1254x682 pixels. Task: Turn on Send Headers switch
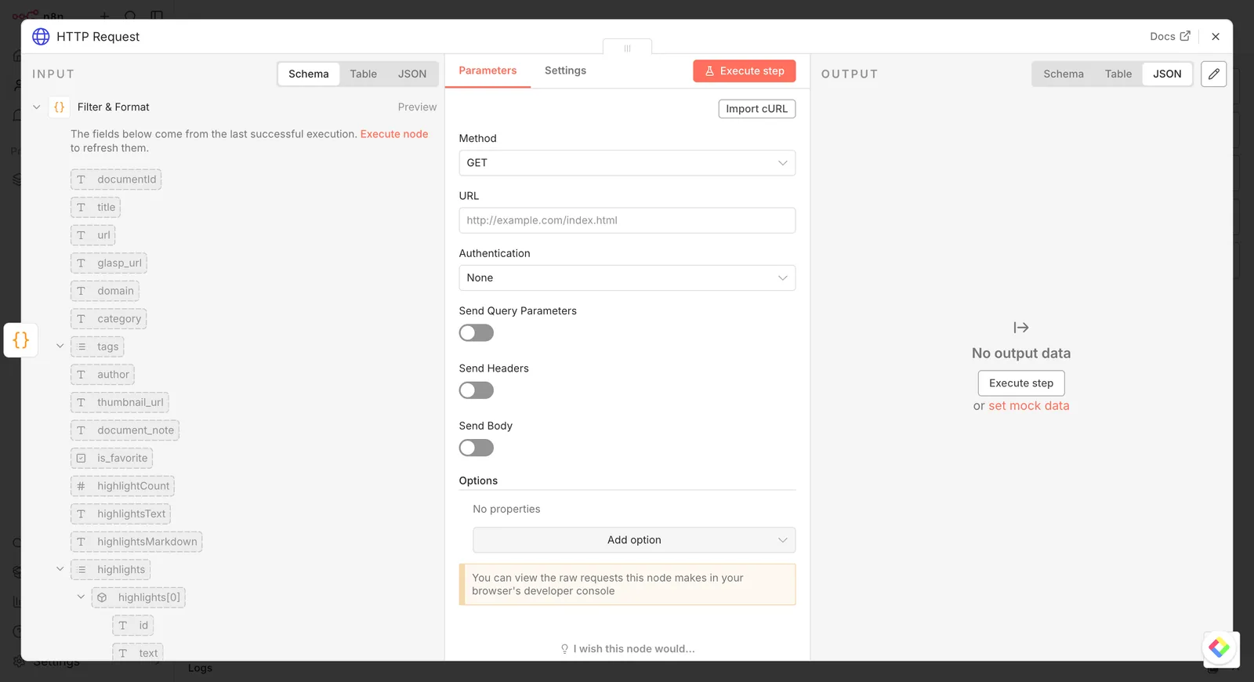[x=477, y=390]
